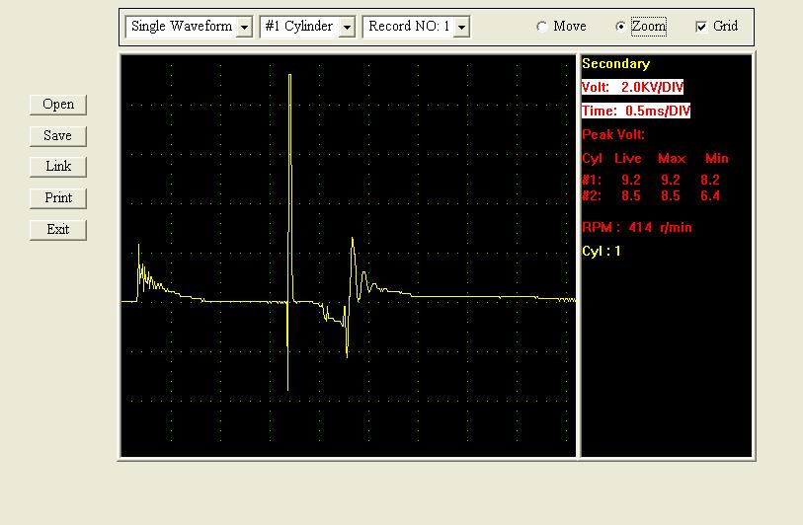The image size is (803, 525).
Task: Click the Open button
Action: tap(58, 105)
